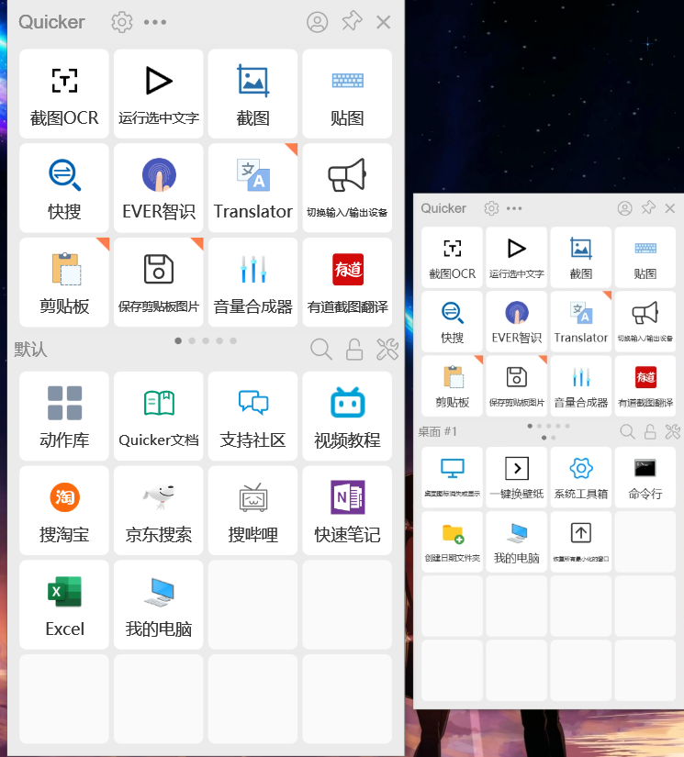Launch Excel from the large Quicker panel
This screenshot has height=757, width=684.
pyautogui.click(x=64, y=605)
